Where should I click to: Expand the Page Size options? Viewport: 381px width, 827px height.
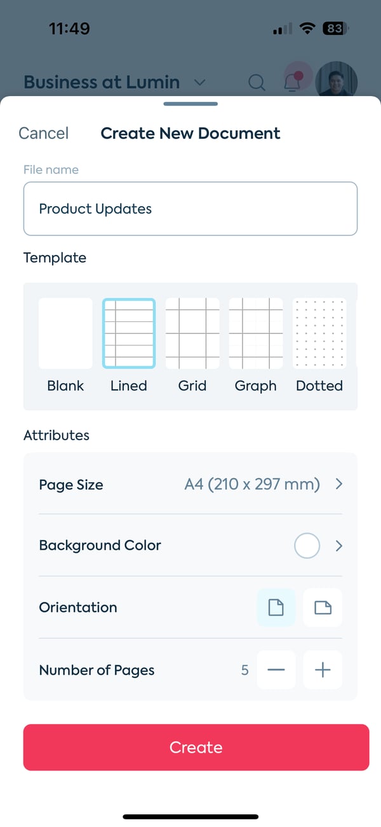[x=338, y=484]
